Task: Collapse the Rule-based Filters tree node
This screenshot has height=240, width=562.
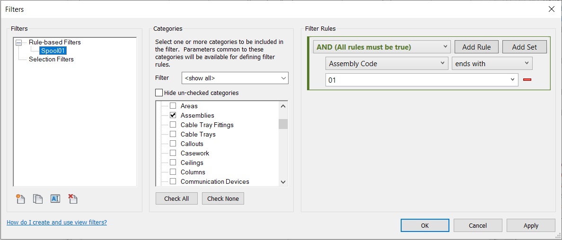Action: [19, 42]
